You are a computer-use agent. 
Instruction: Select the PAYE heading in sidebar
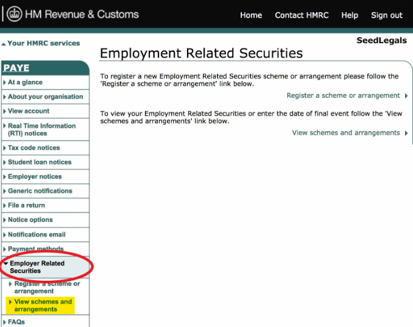coord(16,68)
